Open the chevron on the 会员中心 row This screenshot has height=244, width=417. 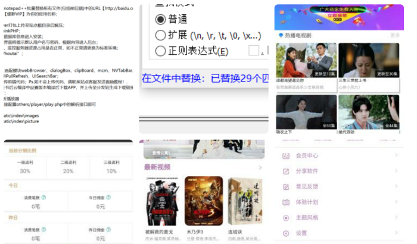tap(396, 155)
